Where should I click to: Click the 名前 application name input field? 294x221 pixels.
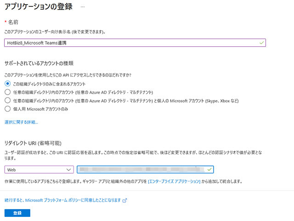(135, 43)
